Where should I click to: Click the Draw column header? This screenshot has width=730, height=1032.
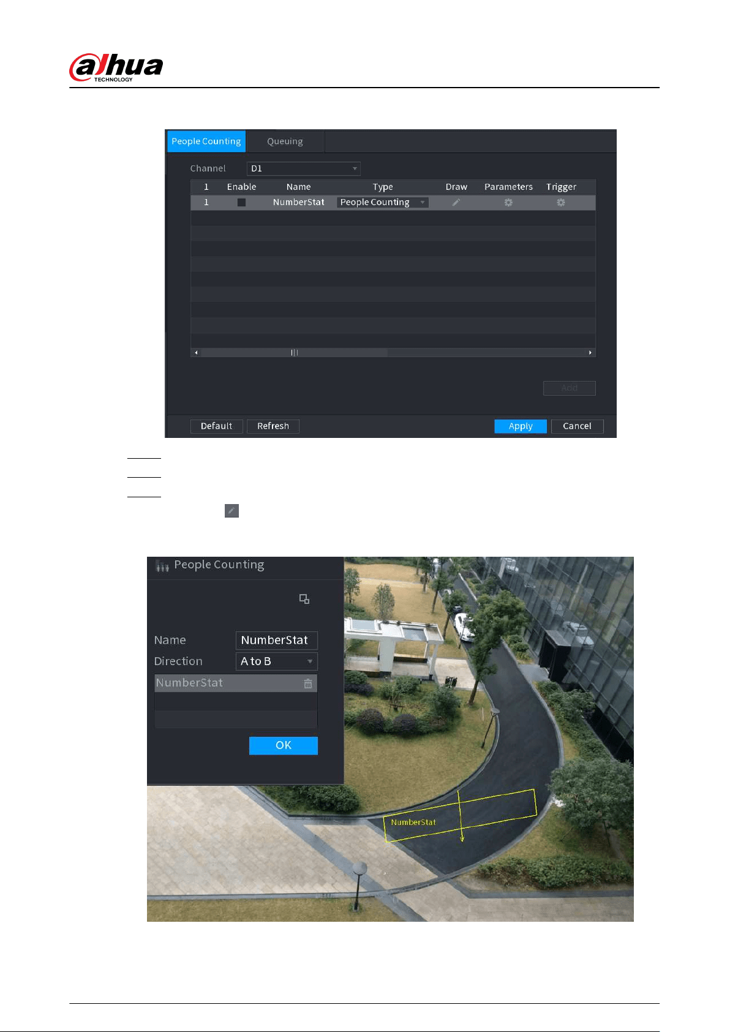point(456,187)
